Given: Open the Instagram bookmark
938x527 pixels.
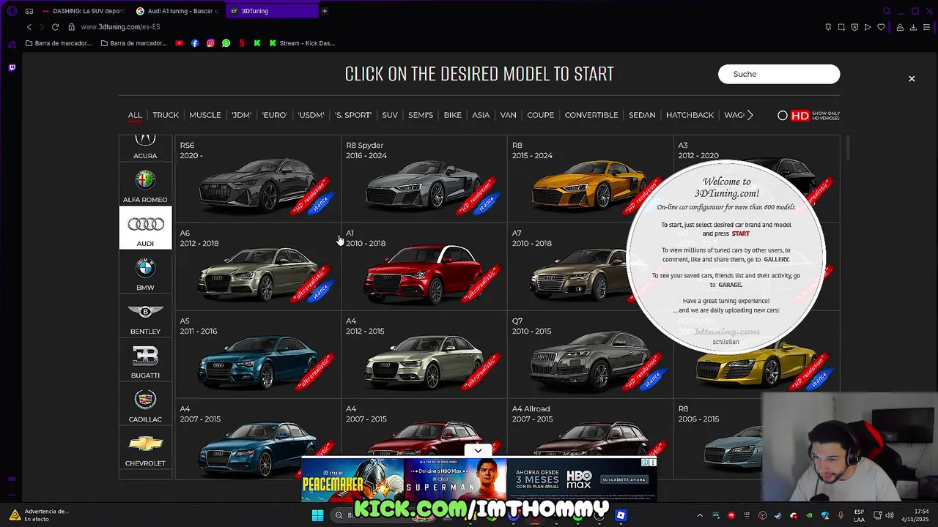Looking at the screenshot, I should (210, 43).
